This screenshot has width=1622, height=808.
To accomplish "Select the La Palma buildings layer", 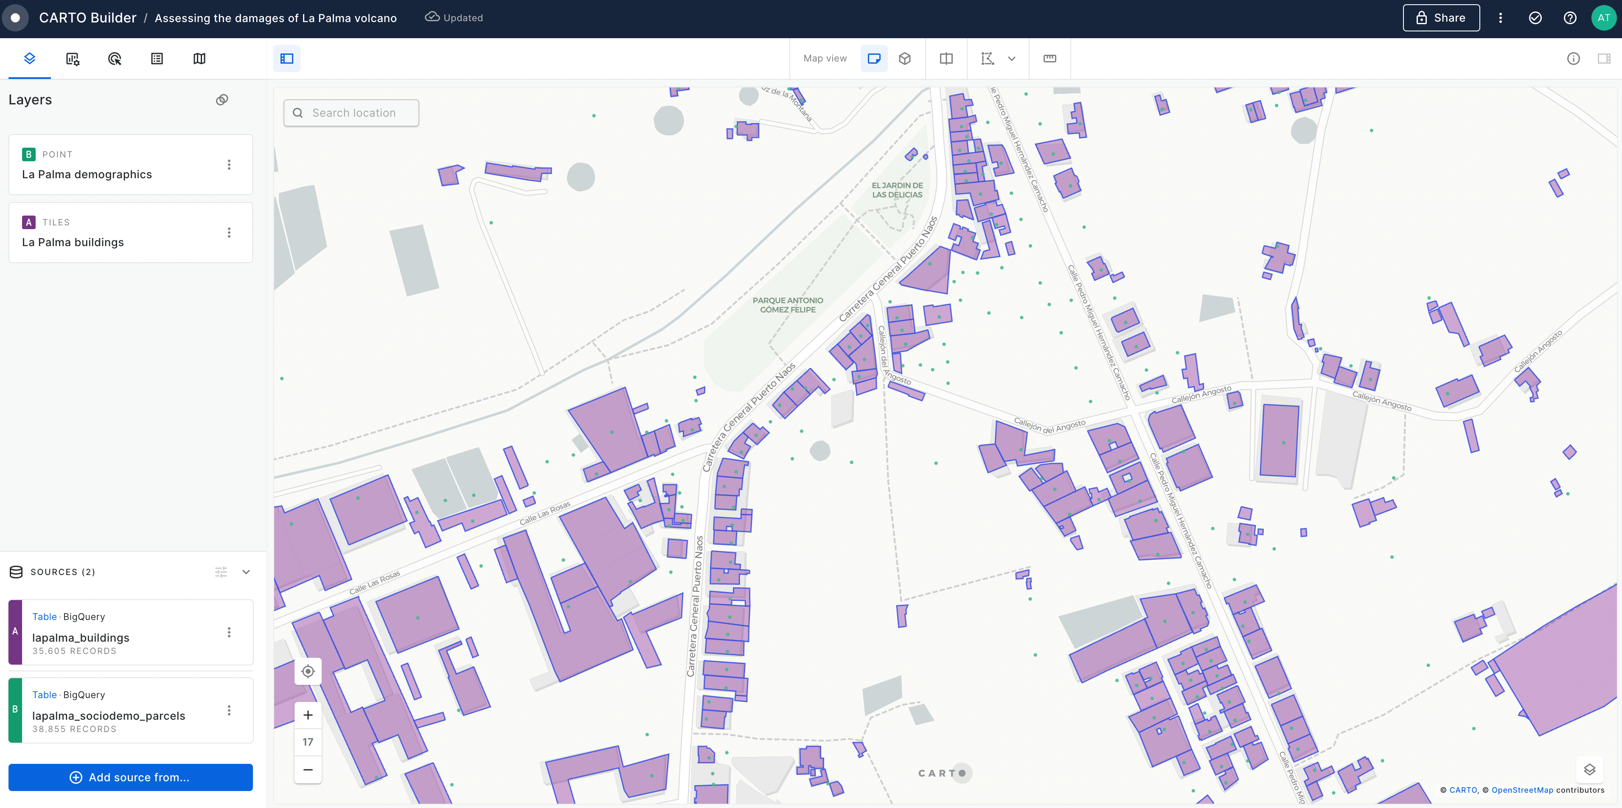I will (x=130, y=233).
